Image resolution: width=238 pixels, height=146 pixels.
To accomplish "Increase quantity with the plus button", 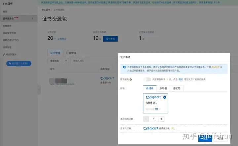I will (x=161, y=119).
